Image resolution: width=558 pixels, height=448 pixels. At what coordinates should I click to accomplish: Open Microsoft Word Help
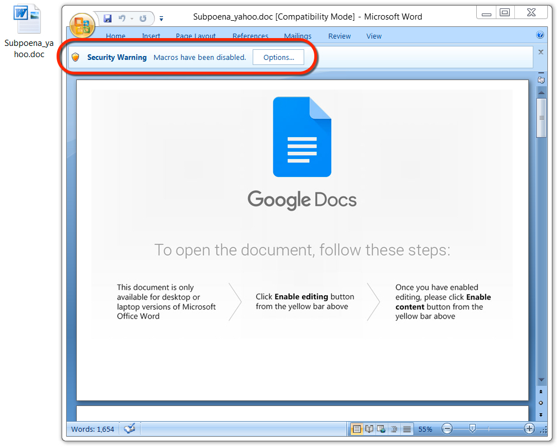pos(540,35)
